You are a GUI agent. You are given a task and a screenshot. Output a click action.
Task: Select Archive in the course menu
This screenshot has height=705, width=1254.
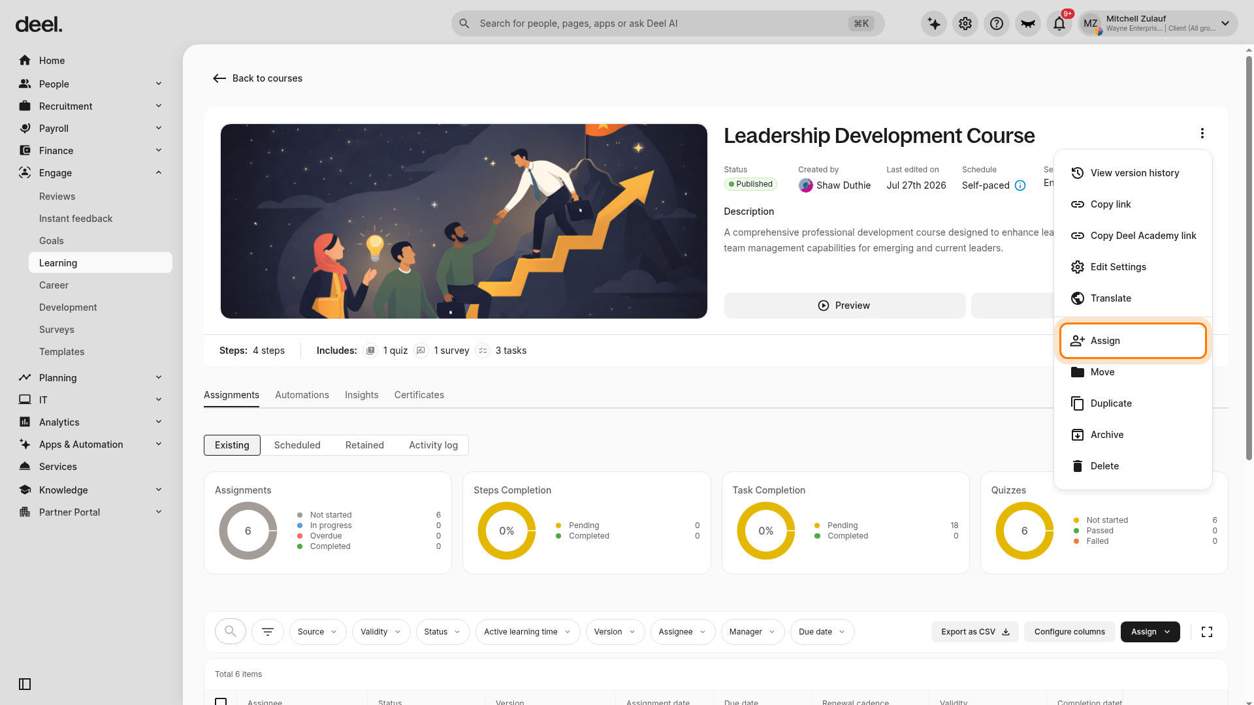click(x=1133, y=435)
